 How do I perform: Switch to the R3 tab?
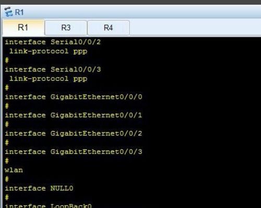[66, 28]
